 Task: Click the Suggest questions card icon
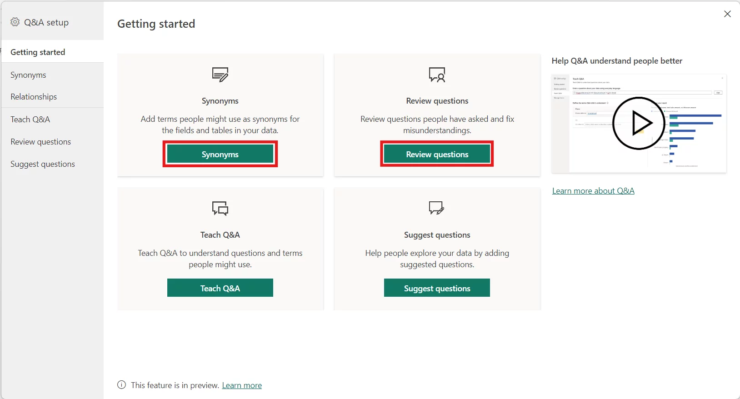pyautogui.click(x=436, y=208)
